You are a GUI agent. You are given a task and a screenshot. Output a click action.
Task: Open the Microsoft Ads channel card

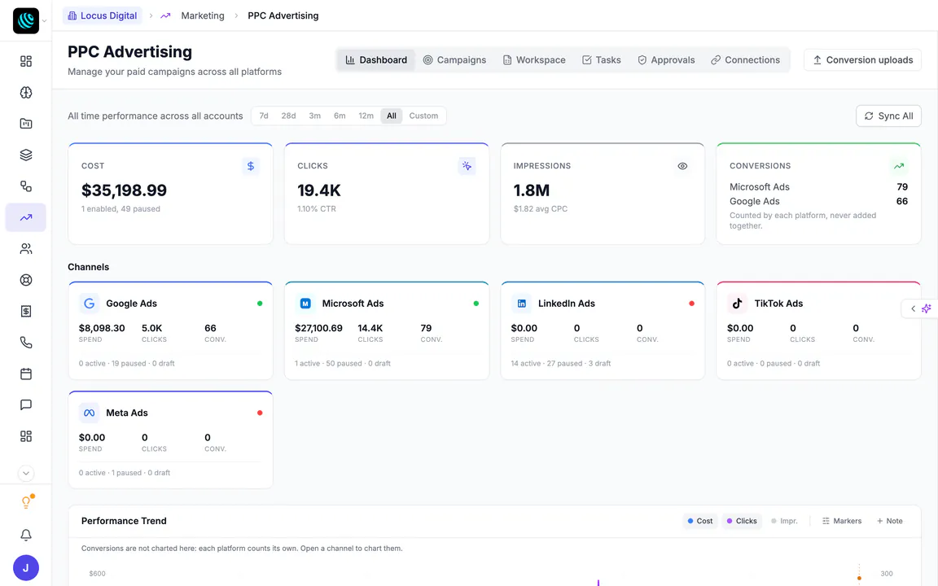(x=387, y=330)
